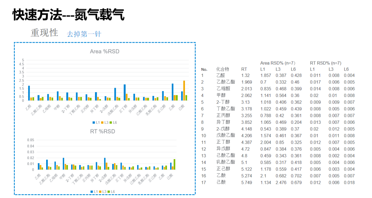Viewport: 372px width, 198px height.
Task: Click Area RSD value 2.004 in 正丁醇 row
Action: pyautogui.click(x=266, y=142)
